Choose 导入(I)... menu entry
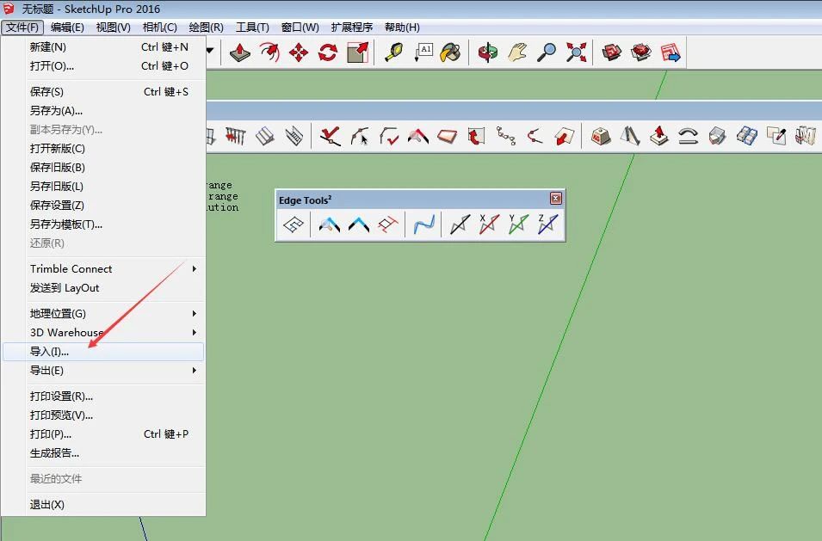The height and width of the screenshot is (541, 822). (103, 352)
